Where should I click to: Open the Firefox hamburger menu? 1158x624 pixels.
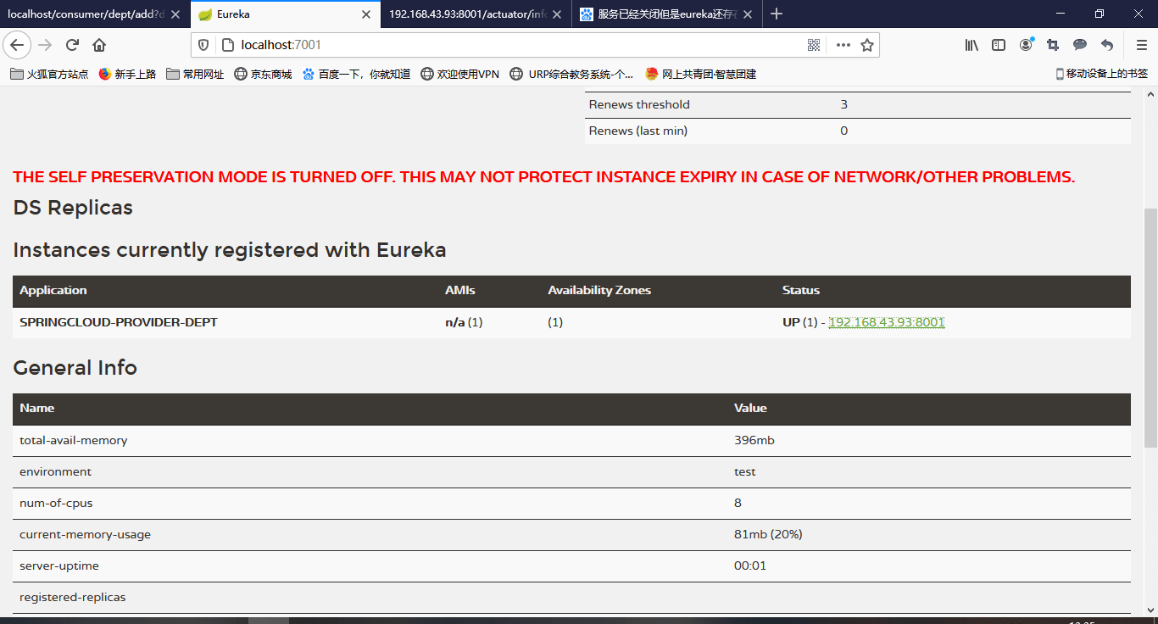tap(1141, 45)
